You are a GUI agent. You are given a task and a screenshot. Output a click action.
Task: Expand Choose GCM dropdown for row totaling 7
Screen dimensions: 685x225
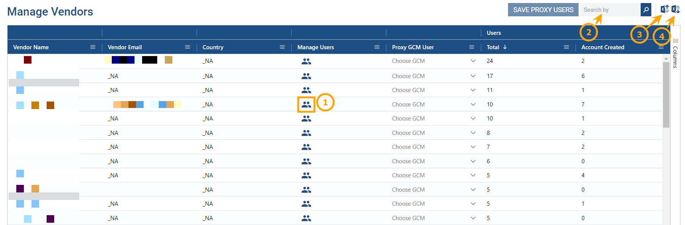(x=473, y=147)
